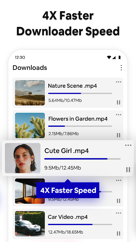This screenshot has width=136, height=242.
Task: Pause the Cute Girl .mp4 download
Action: pyautogui.click(x=128, y=170)
